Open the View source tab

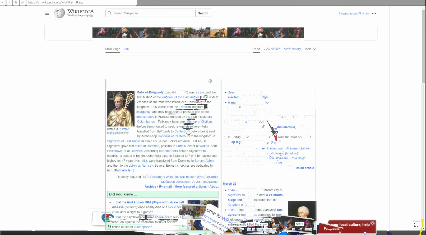coord(272,49)
